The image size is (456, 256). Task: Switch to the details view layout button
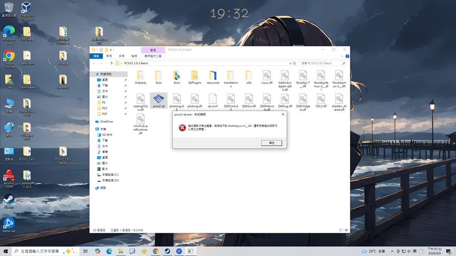click(x=341, y=230)
